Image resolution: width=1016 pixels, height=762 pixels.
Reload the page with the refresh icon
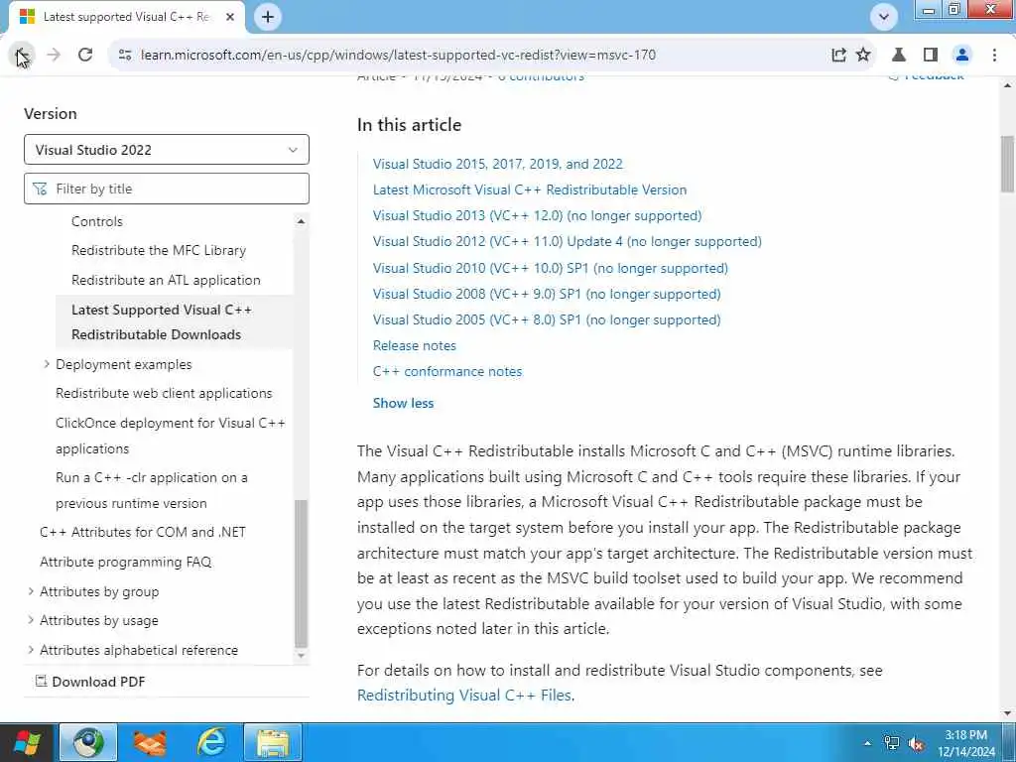tap(85, 56)
